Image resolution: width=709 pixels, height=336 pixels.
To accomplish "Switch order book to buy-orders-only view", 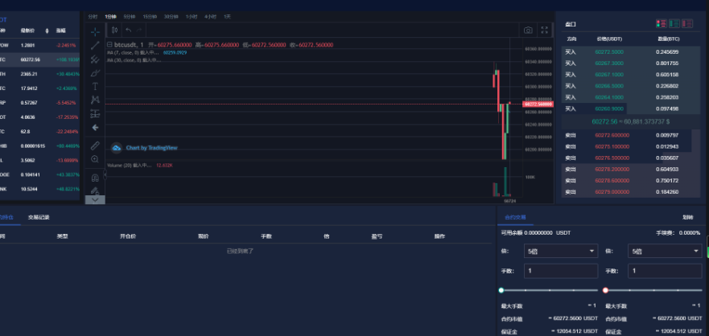I will tap(674, 24).
